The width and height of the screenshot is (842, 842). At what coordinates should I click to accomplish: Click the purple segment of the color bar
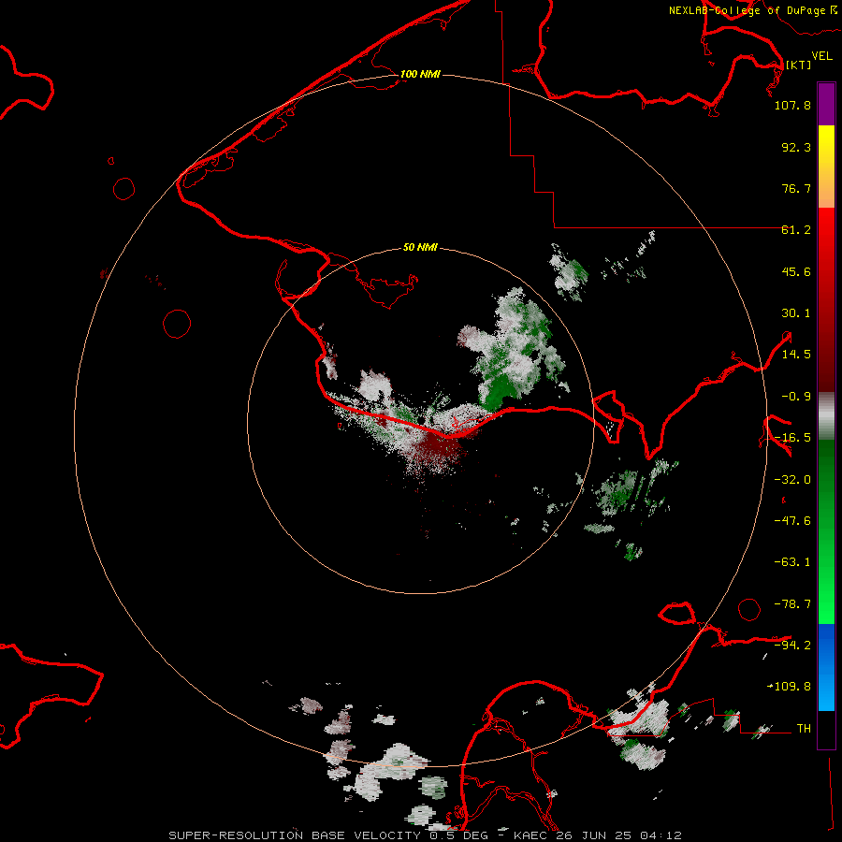tap(826, 105)
